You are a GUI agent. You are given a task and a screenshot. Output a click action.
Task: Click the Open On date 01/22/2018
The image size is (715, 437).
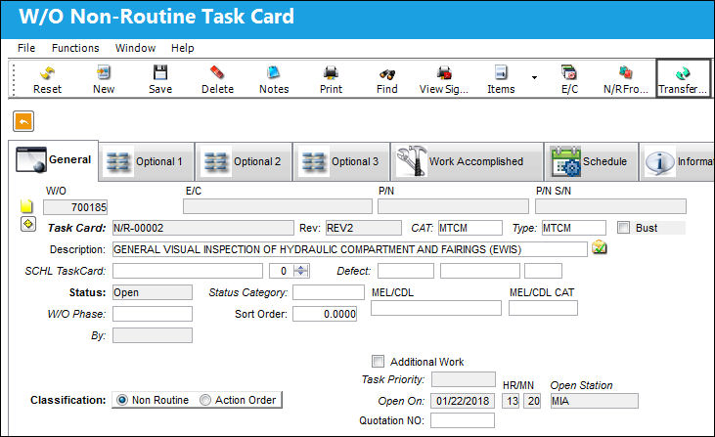coord(463,401)
